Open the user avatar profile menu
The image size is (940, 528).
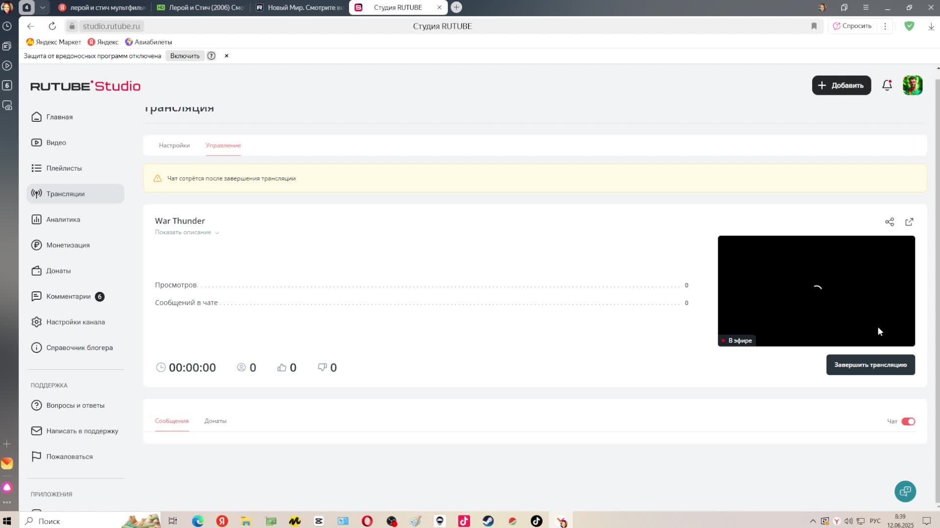913,86
